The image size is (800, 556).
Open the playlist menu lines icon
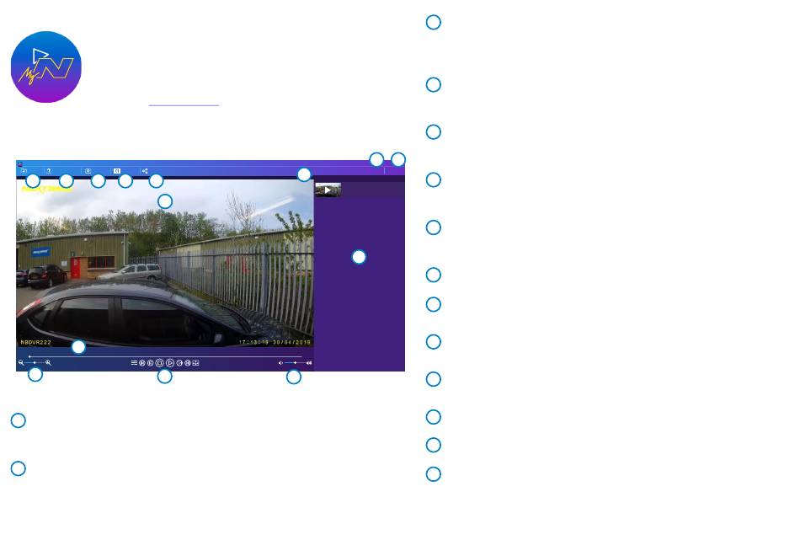pyautogui.click(x=134, y=362)
